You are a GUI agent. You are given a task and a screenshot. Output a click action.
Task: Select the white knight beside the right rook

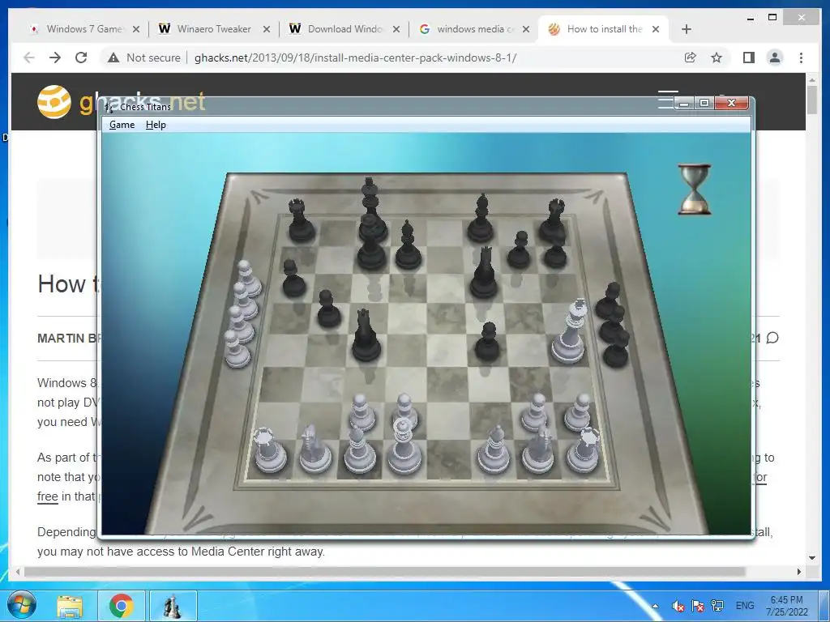pyautogui.click(x=538, y=449)
